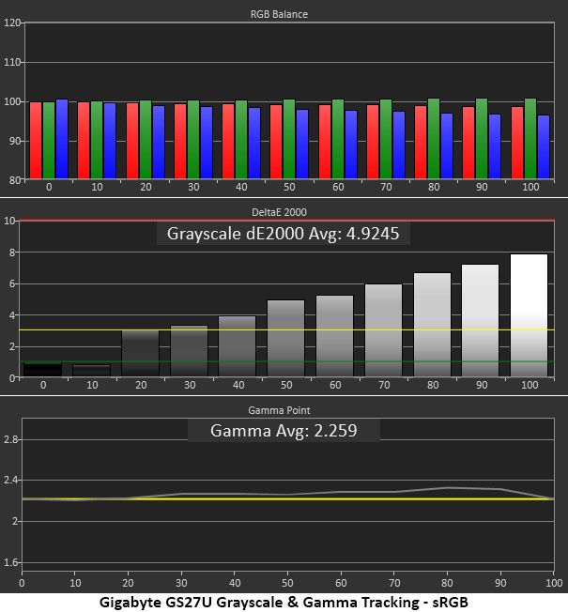
Task: Click the blue bar at 20 in RGB Balance
Action: click(159, 143)
